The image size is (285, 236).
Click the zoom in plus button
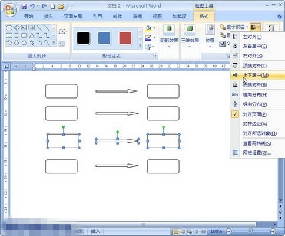pyautogui.click(x=273, y=231)
